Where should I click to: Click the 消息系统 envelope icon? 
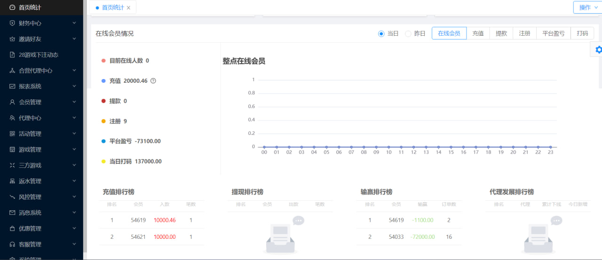(12, 213)
